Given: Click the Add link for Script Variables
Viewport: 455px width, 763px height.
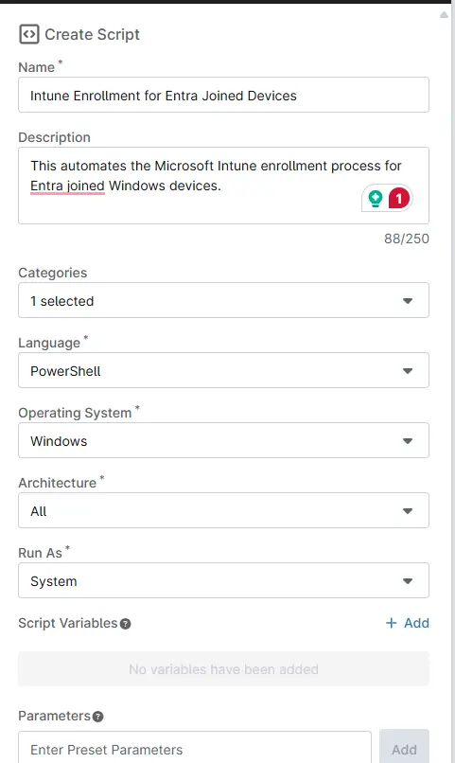Looking at the screenshot, I should coord(408,623).
